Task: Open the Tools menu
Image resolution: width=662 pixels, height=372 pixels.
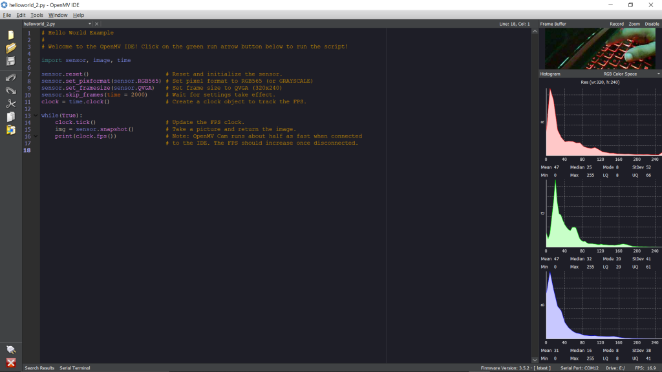Action: (37, 15)
